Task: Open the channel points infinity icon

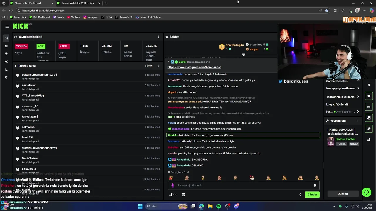Action: [x=173, y=195]
